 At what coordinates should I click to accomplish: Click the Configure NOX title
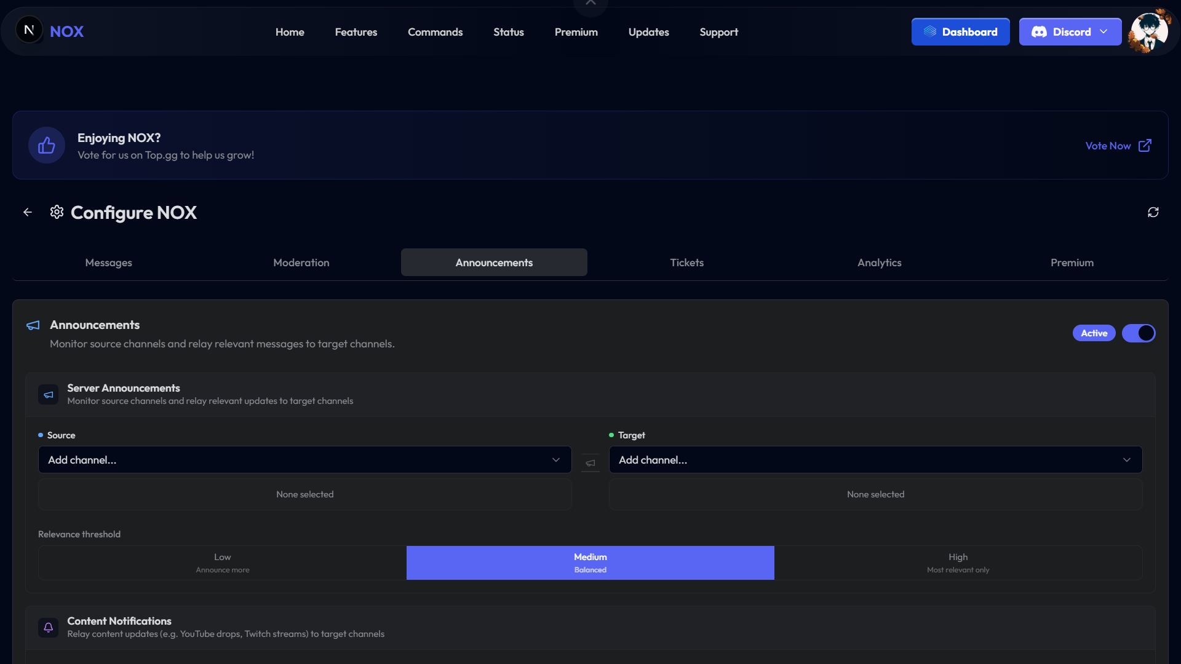(134, 213)
